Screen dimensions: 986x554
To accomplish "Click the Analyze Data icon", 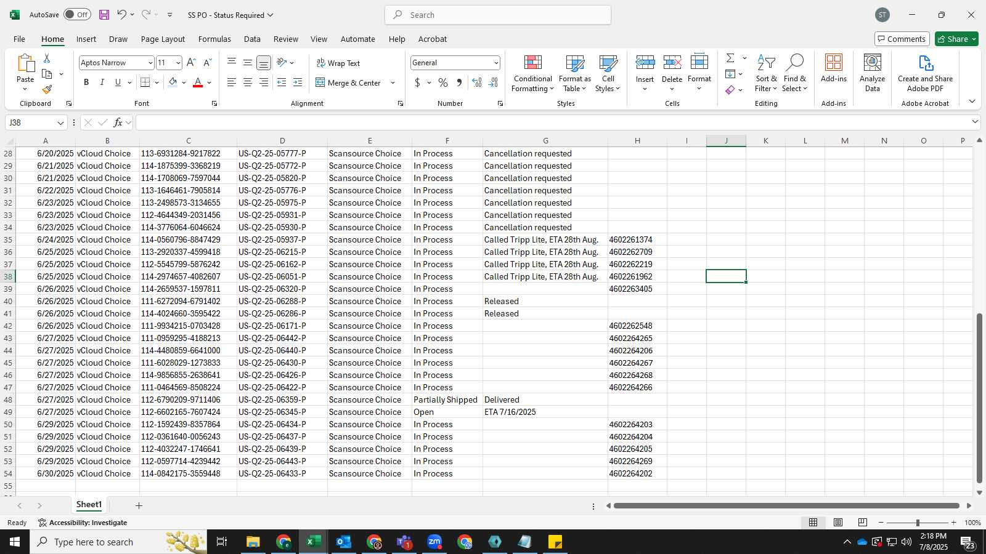I will coord(872,73).
